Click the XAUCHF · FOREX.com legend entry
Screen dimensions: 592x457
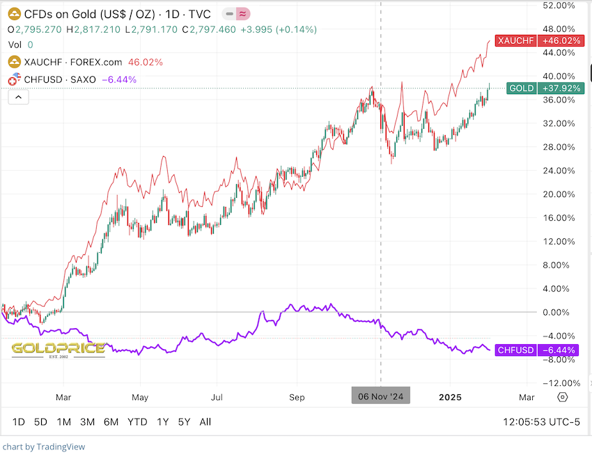pos(73,62)
